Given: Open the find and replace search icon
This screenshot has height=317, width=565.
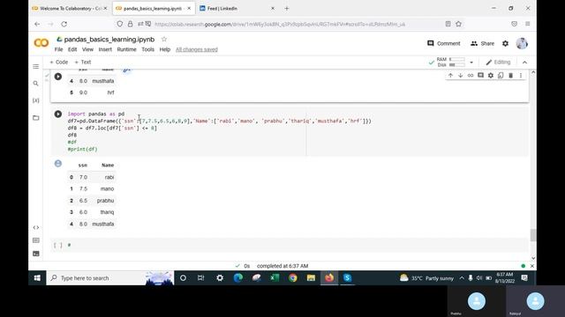Looking at the screenshot, I should pyautogui.click(x=35, y=84).
